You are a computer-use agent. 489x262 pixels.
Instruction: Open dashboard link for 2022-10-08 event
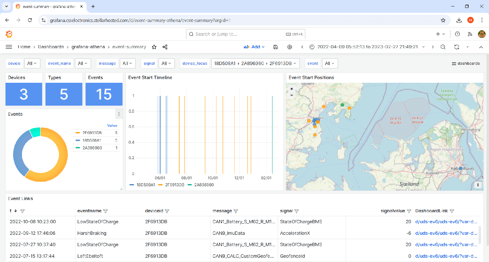coord(446,222)
